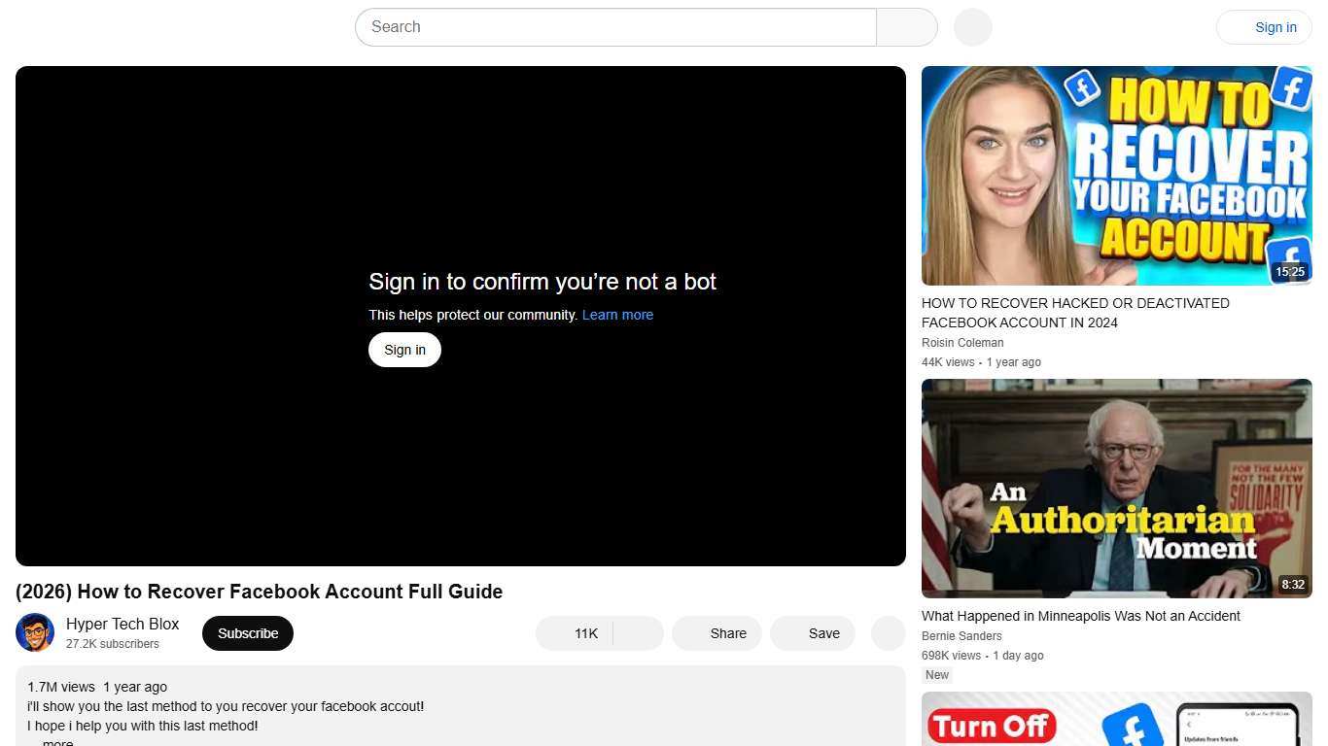Viewport: 1328px width, 746px height.
Task: Click the What Happened in Minneapolis title
Action: [x=1080, y=615]
